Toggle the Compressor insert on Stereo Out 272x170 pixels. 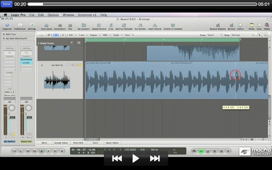pos(26,59)
